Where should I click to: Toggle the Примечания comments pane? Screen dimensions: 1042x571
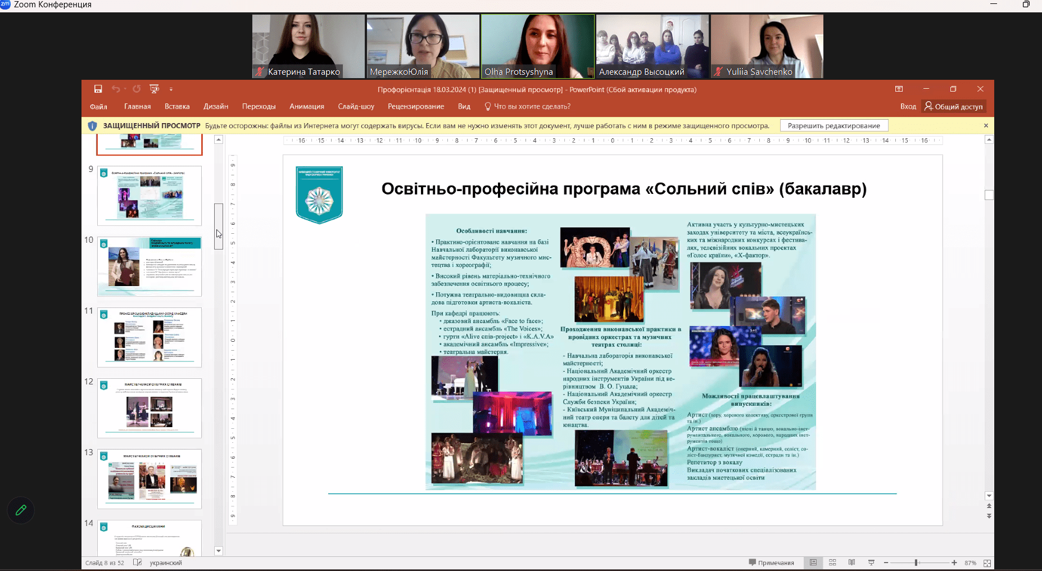tap(771, 563)
